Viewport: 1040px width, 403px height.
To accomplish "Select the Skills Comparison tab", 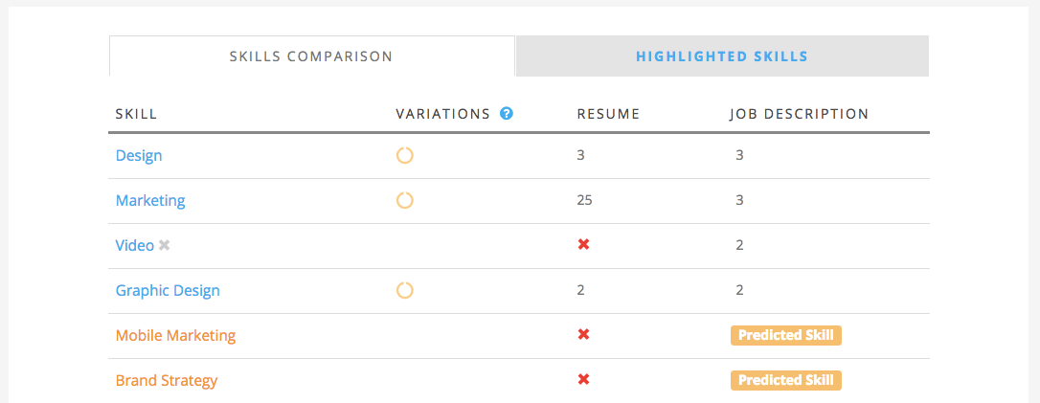I will click(x=312, y=56).
